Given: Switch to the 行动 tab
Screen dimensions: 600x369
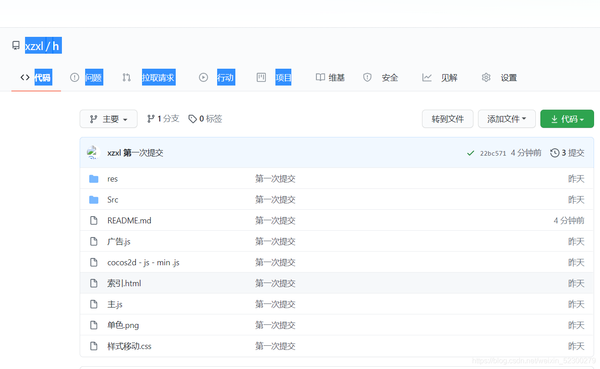Looking at the screenshot, I should (x=216, y=77).
